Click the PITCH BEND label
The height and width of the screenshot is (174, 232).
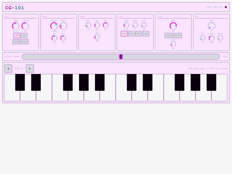tap(12, 57)
